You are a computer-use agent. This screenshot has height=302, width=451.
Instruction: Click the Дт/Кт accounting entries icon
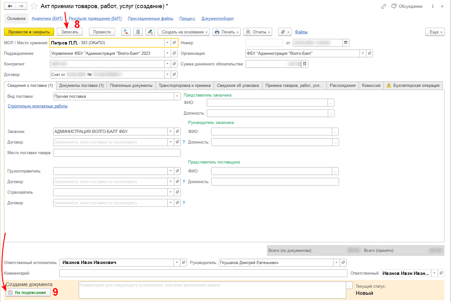[126, 32]
